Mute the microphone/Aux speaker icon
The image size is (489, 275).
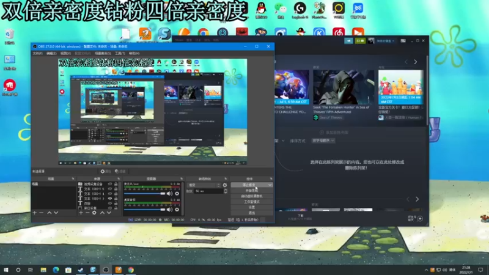click(169, 194)
